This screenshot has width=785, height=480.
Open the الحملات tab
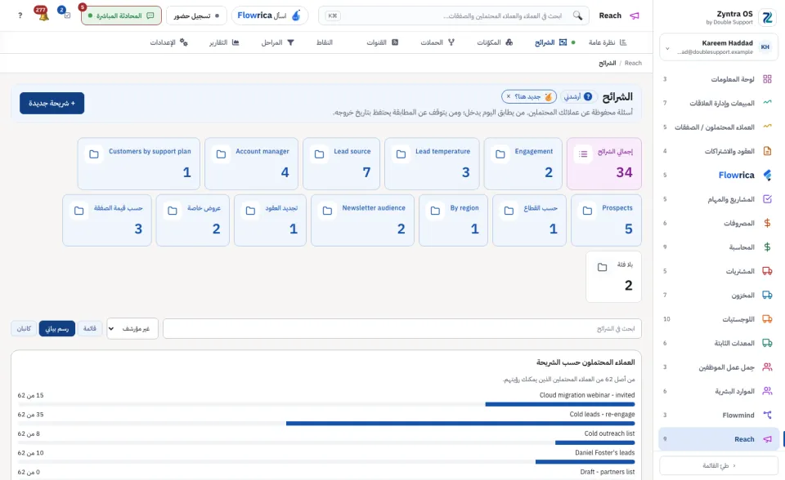[x=437, y=42]
